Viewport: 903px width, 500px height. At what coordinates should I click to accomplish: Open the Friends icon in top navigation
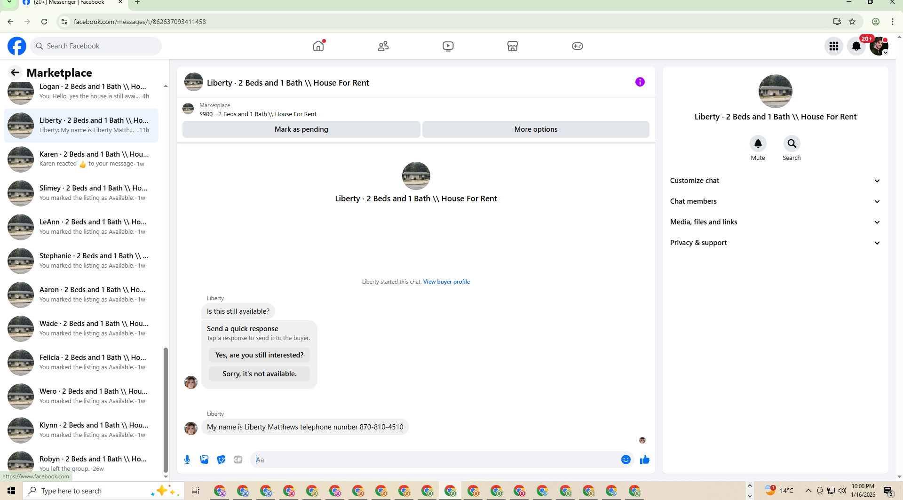pos(383,46)
